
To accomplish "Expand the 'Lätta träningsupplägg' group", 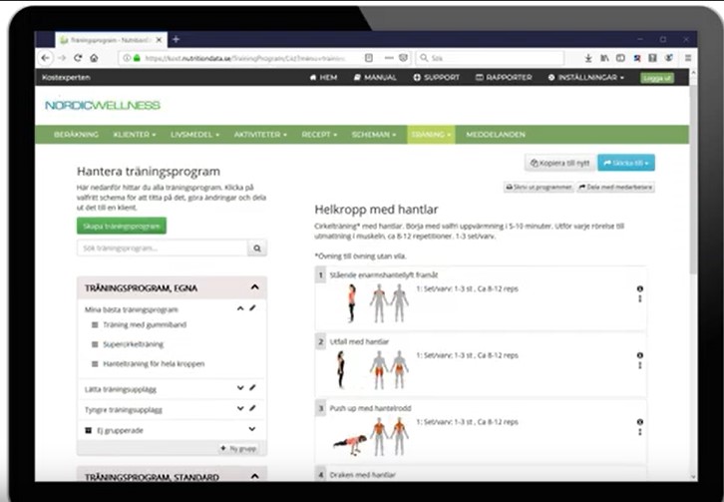I will pyautogui.click(x=240, y=387).
